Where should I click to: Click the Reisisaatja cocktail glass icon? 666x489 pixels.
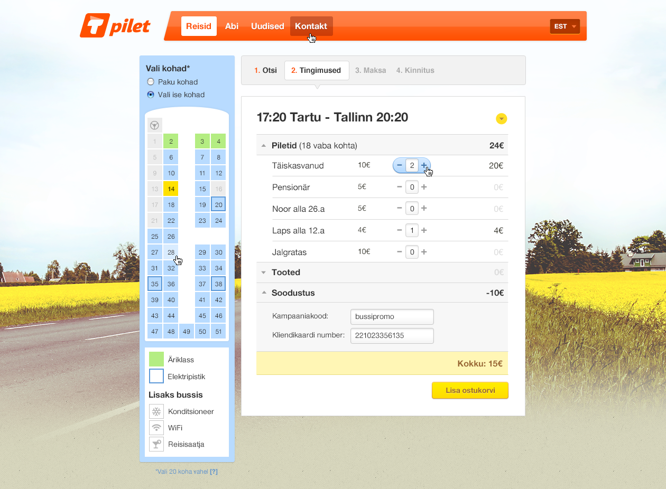pyautogui.click(x=156, y=444)
